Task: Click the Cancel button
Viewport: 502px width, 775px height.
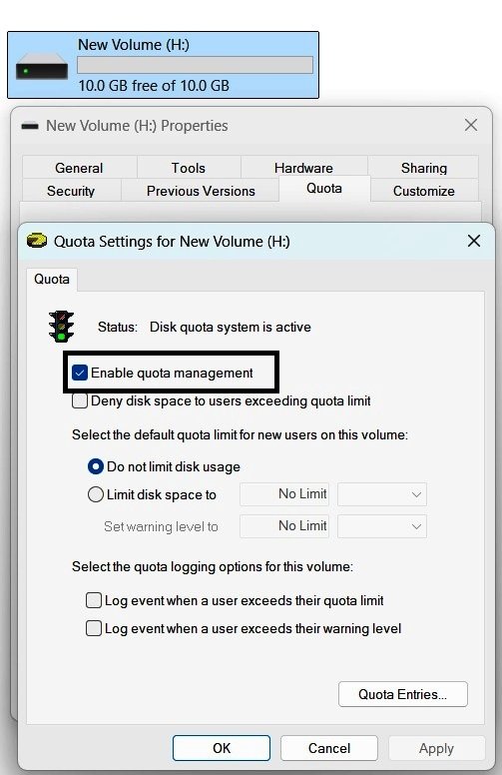Action: tap(329, 748)
